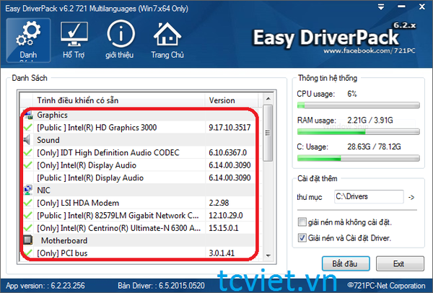Click the version 2.2.98 cell

point(229,203)
